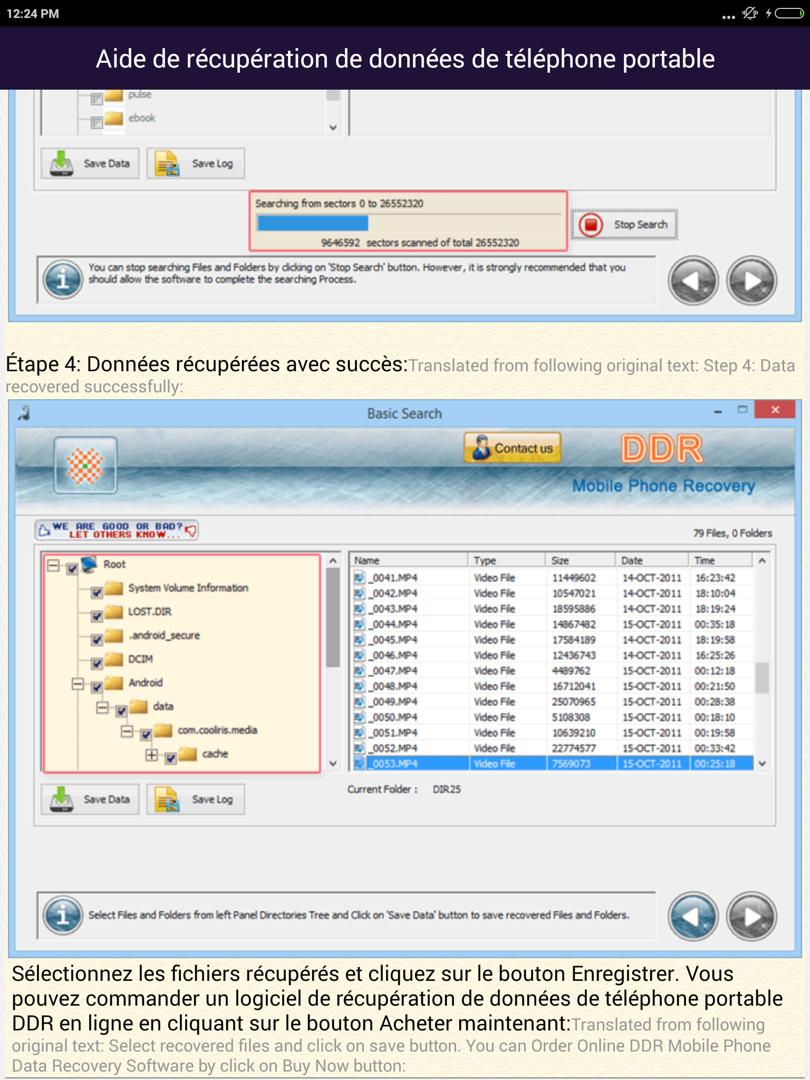Click Save Log in the upper window
The image size is (810, 1080).
[196, 163]
